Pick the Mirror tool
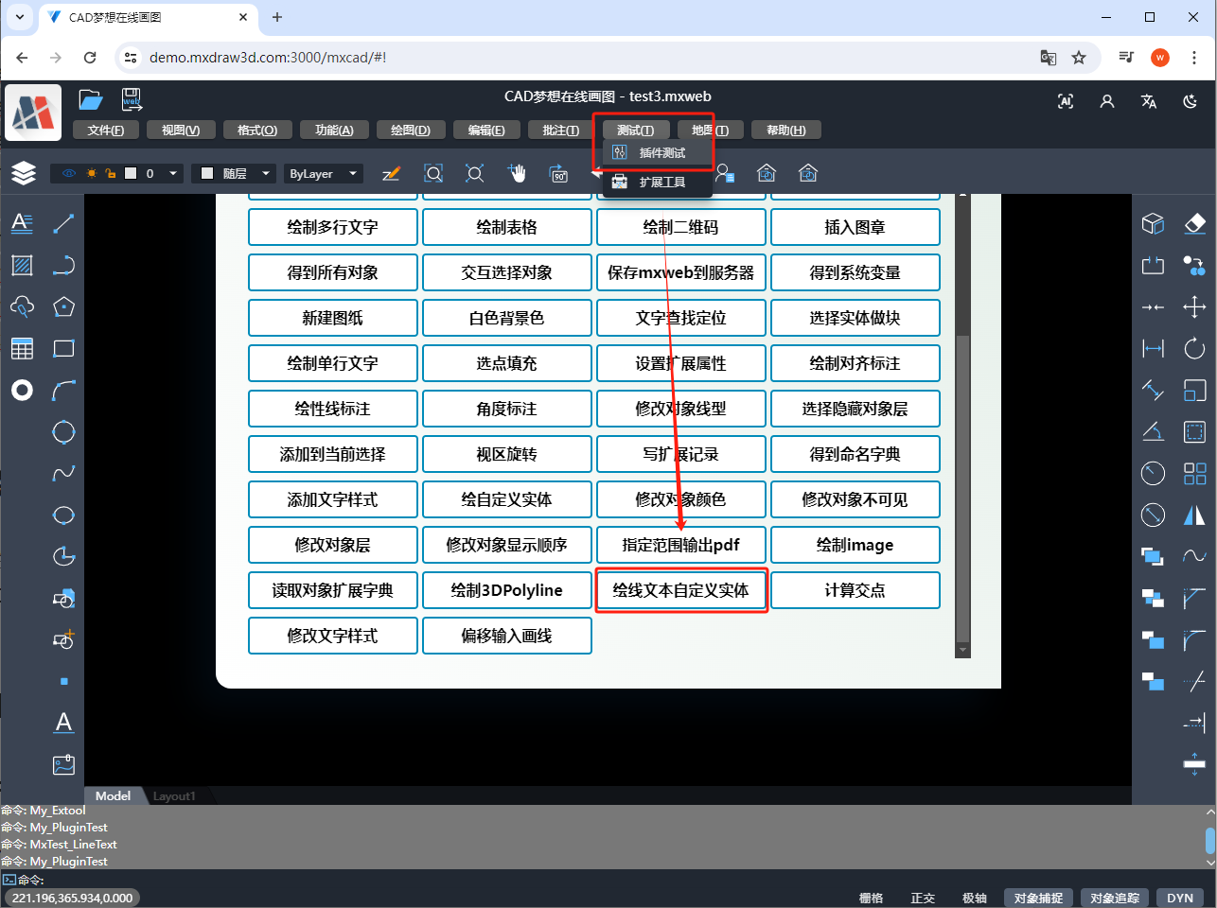The image size is (1217, 908). coord(1194,515)
